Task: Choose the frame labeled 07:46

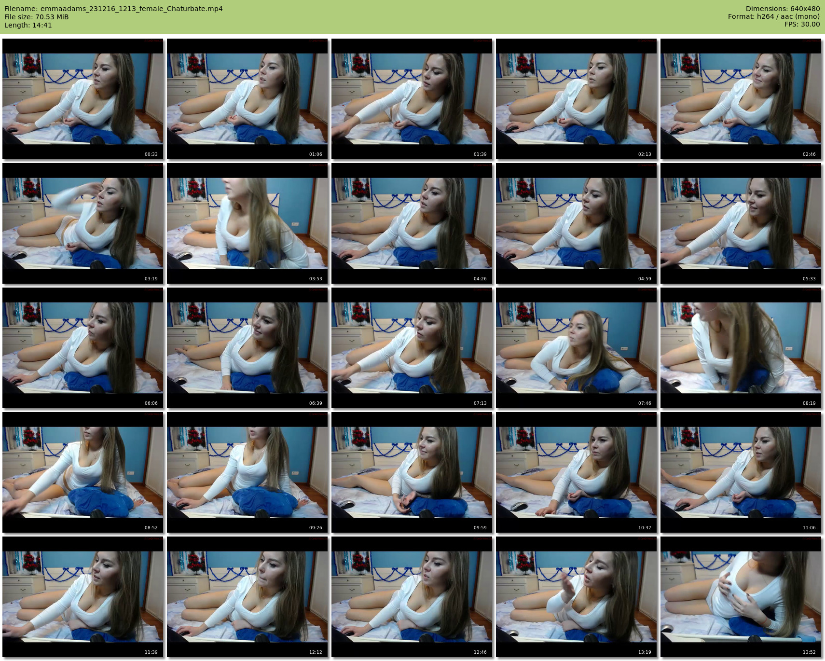Action: [x=576, y=348]
